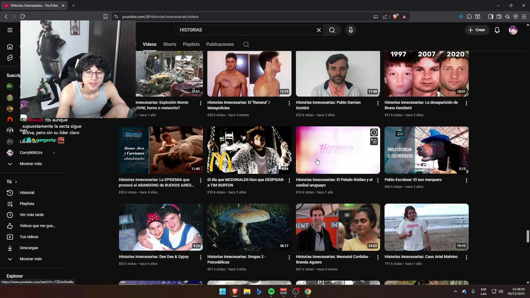This screenshot has width=530, height=298.
Task: Open Tus videos in sidebar
Action: 29,237
